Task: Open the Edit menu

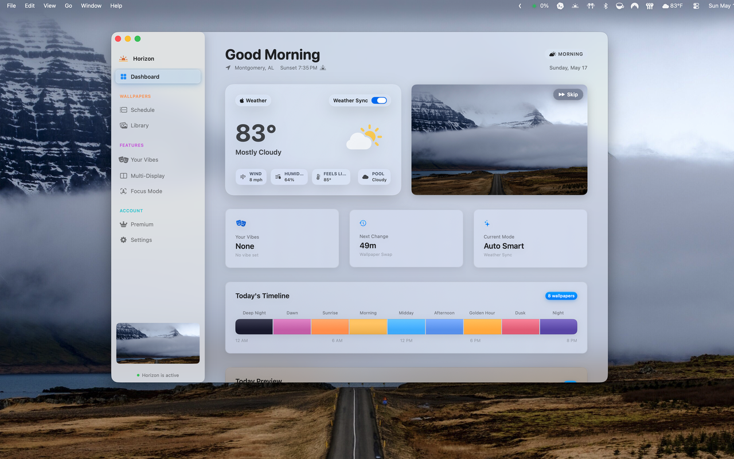Action: 30,6
